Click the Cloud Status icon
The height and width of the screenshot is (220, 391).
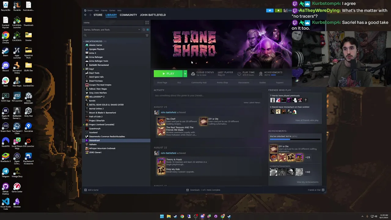click(x=193, y=74)
